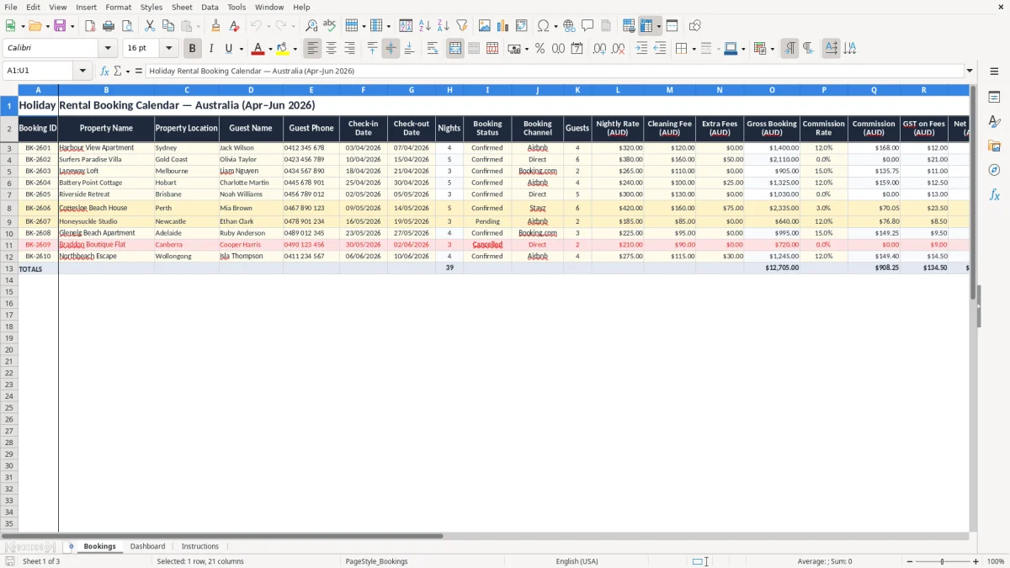Image resolution: width=1010 pixels, height=568 pixels.
Task: Open the Styles menu
Action: (x=151, y=7)
